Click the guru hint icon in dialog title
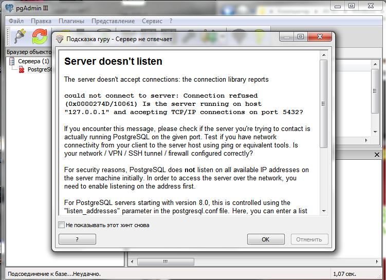The image size is (386, 280). coord(60,39)
